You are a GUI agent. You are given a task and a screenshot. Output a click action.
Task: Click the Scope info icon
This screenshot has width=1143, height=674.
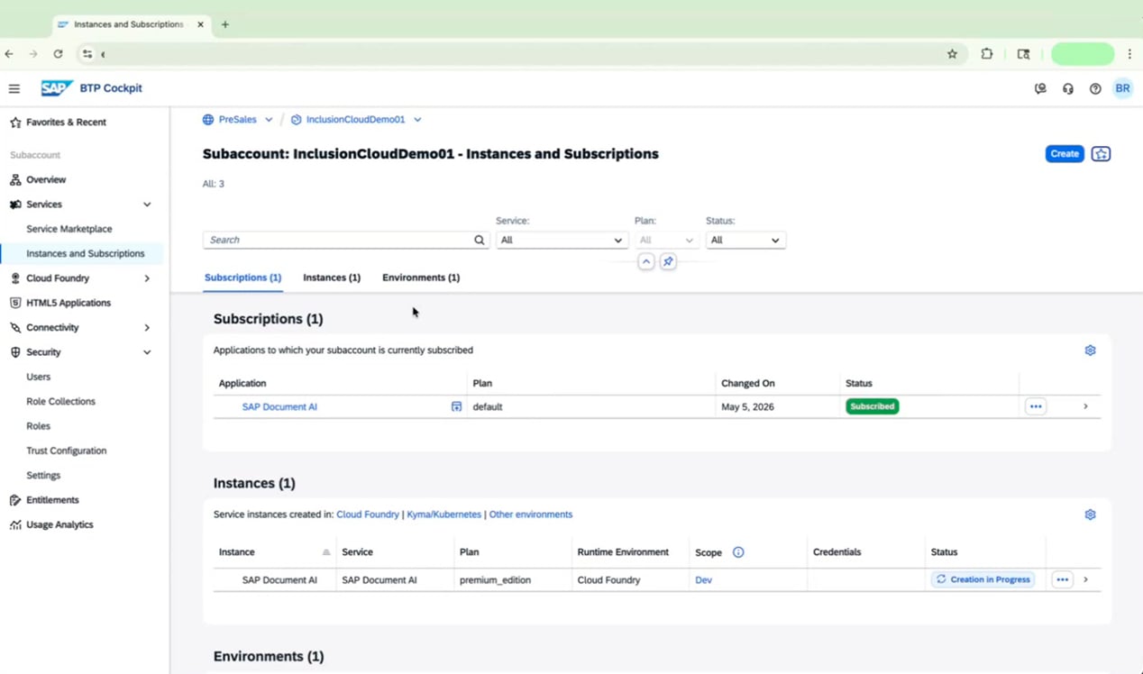(738, 552)
